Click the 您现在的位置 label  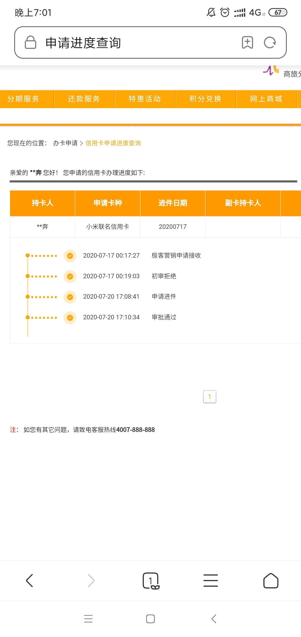[x=27, y=143]
